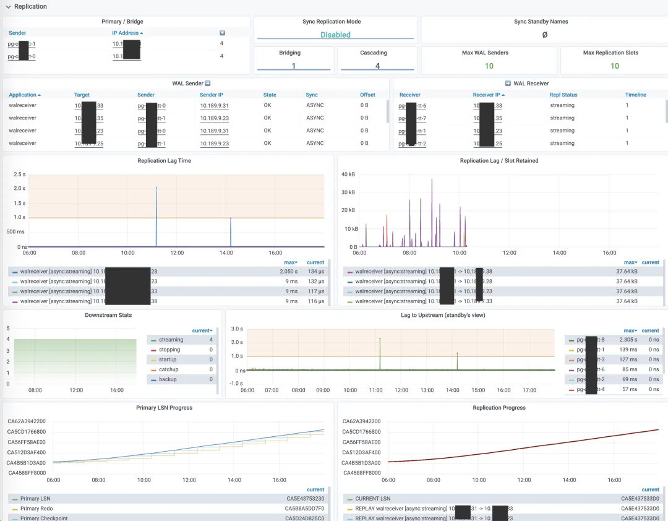Screen dimensions: 668x521
Task: Toggle the streaming series in Downstream Stats
Action: click(x=171, y=340)
